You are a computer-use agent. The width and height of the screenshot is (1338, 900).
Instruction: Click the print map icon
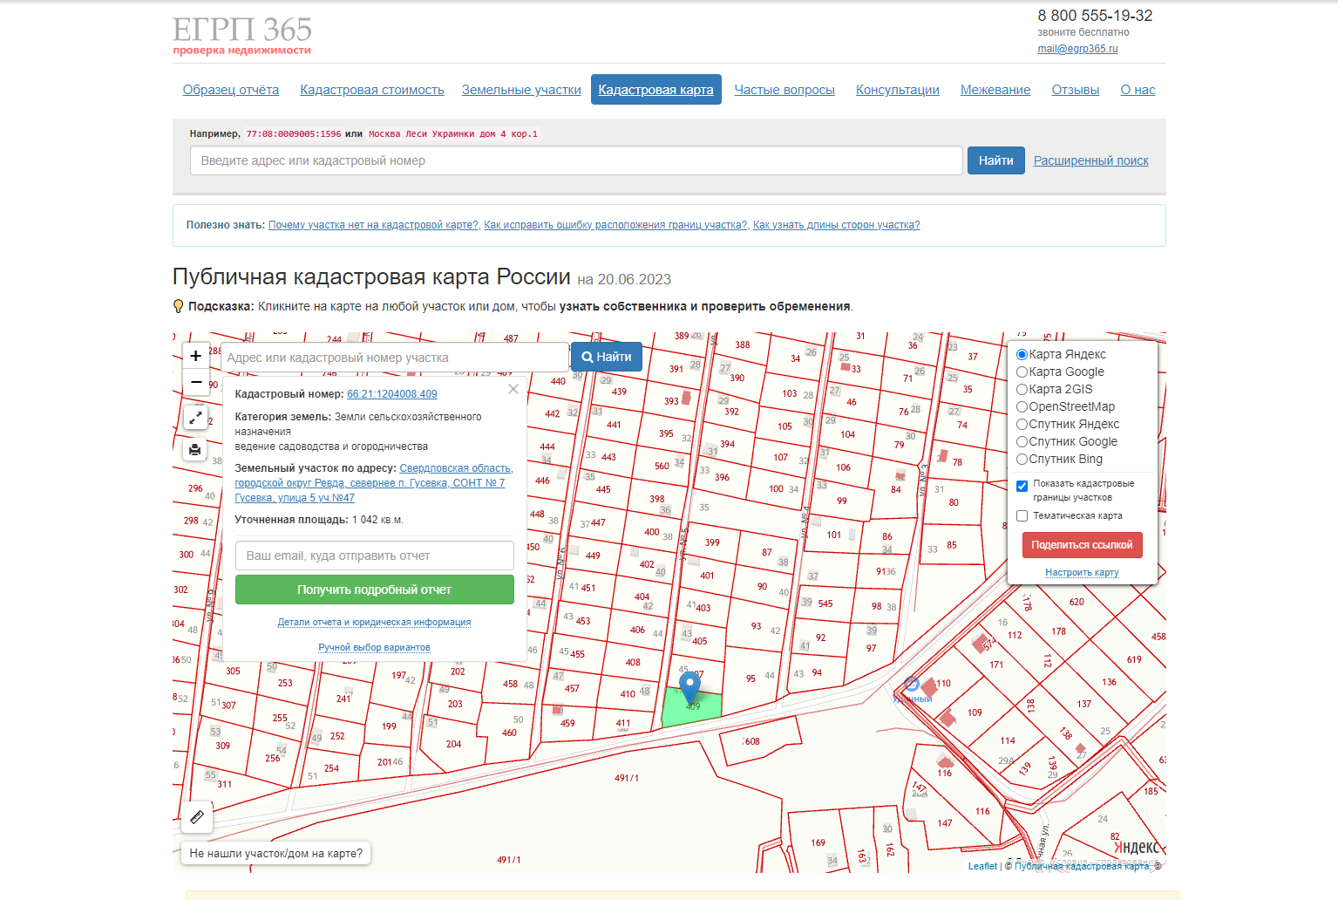point(195,450)
